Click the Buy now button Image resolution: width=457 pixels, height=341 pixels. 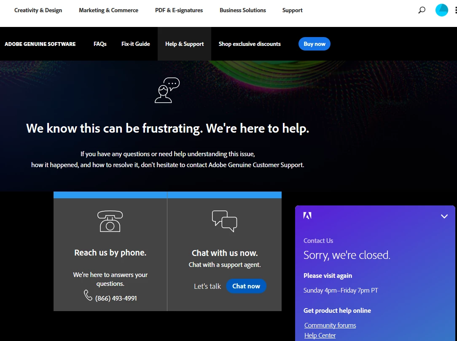315,44
